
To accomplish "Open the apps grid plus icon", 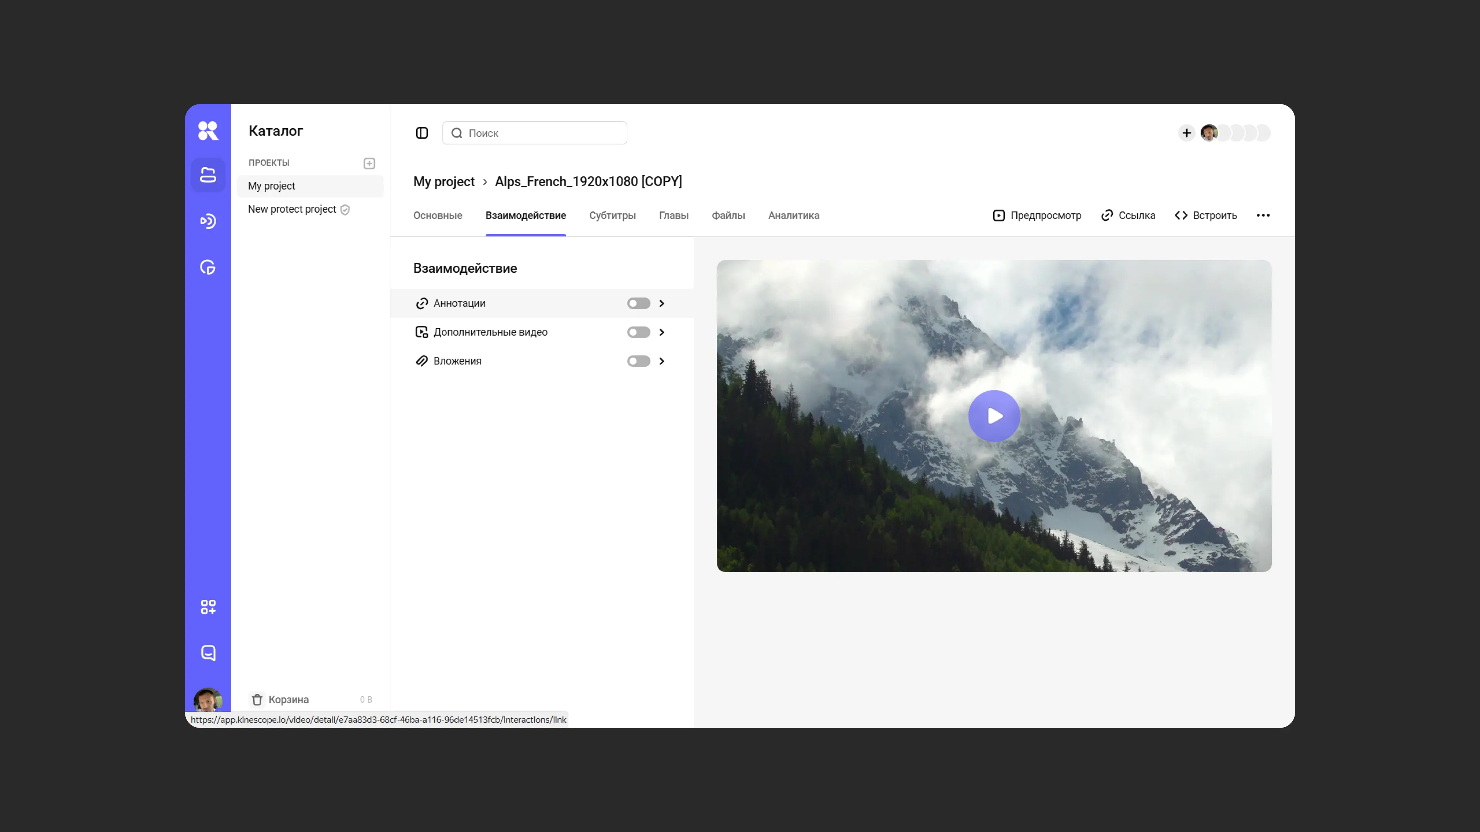I will [207, 607].
